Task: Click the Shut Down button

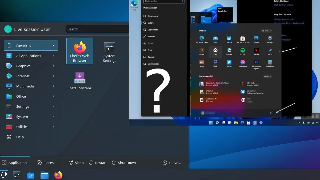Action: (124, 162)
